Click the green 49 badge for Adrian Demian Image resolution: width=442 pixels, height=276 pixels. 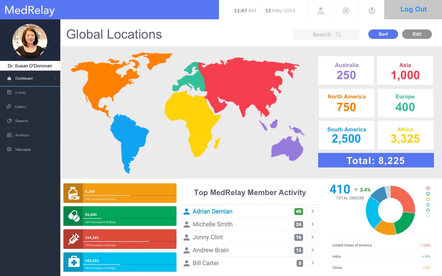coord(299,211)
